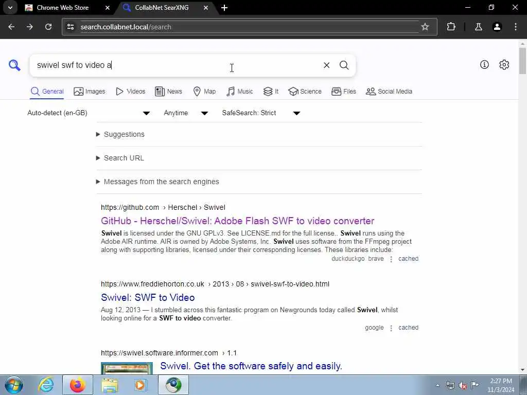Open the About info icon

click(x=484, y=64)
